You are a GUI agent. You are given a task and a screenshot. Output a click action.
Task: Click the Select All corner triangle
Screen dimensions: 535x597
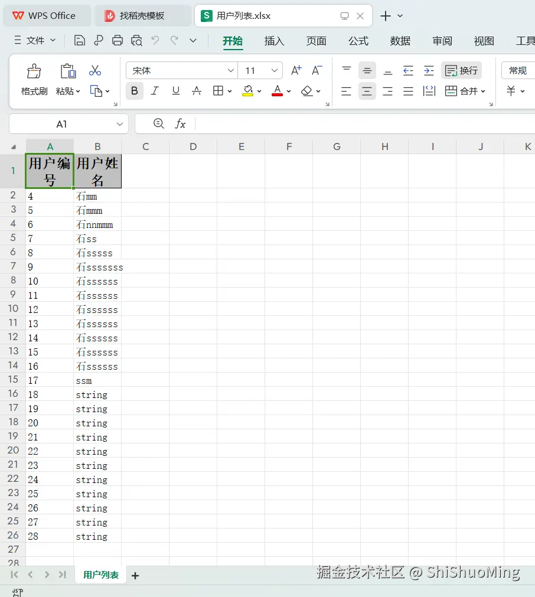coord(14,147)
